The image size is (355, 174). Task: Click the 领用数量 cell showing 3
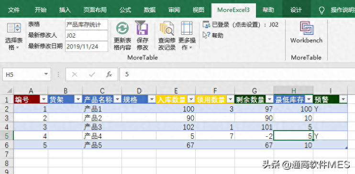(215, 109)
